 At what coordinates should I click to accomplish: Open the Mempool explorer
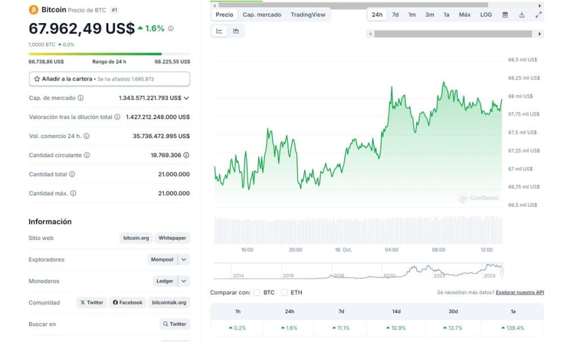point(162,260)
